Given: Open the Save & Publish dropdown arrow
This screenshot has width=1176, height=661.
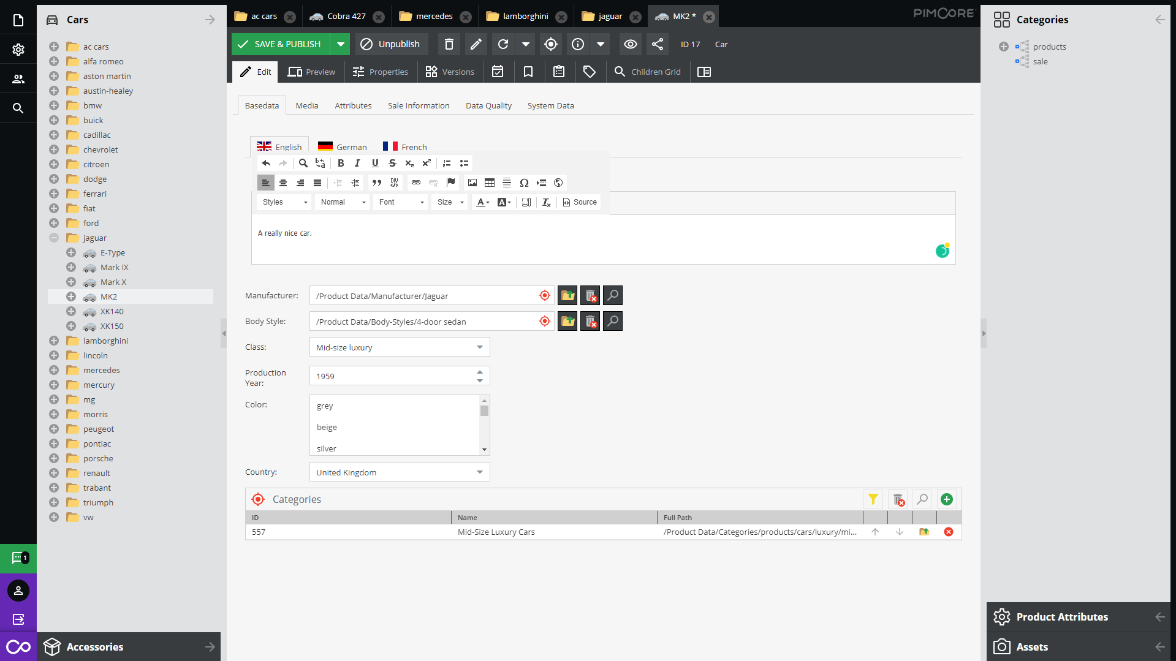Looking at the screenshot, I should 341,44.
